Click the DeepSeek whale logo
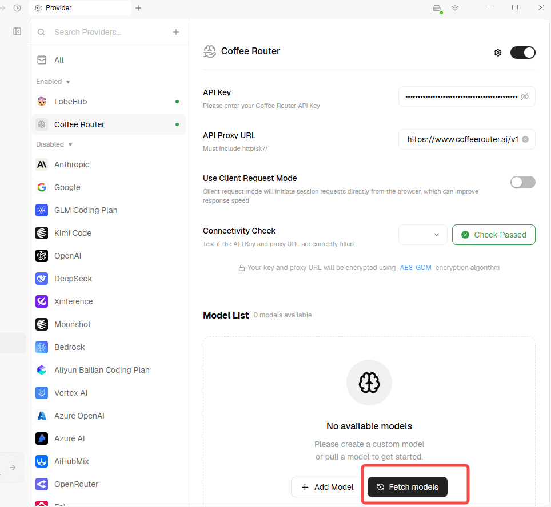The width and height of the screenshot is (551, 507). click(42, 279)
